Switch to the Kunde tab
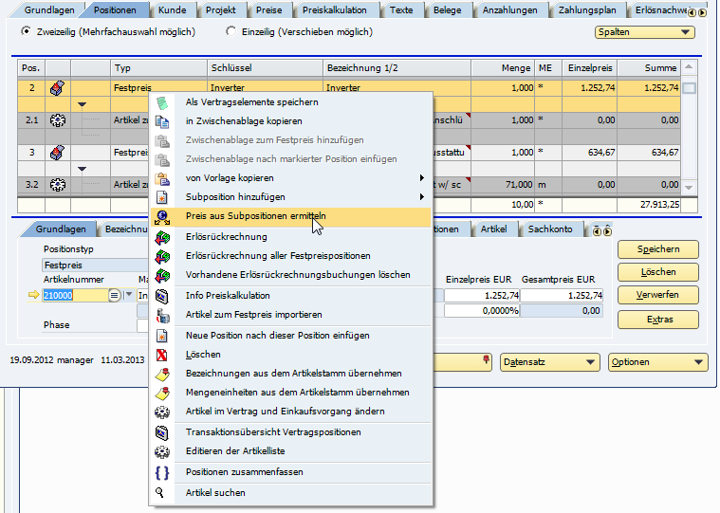The height and width of the screenshot is (513, 720). tap(173, 9)
